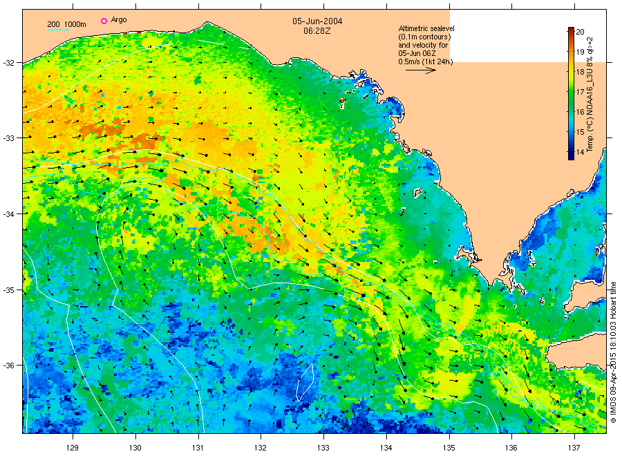
Task: Click the 134 longitude label
Action: click(x=386, y=448)
